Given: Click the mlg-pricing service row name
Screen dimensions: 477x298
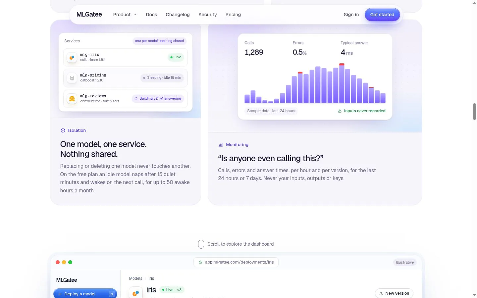Looking at the screenshot, I should [93, 75].
